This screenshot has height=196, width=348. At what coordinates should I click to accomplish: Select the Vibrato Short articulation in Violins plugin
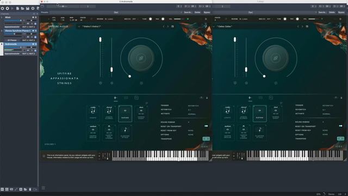(141, 114)
